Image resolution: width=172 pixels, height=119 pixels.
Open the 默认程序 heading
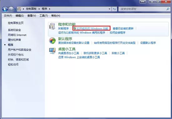point(65,39)
